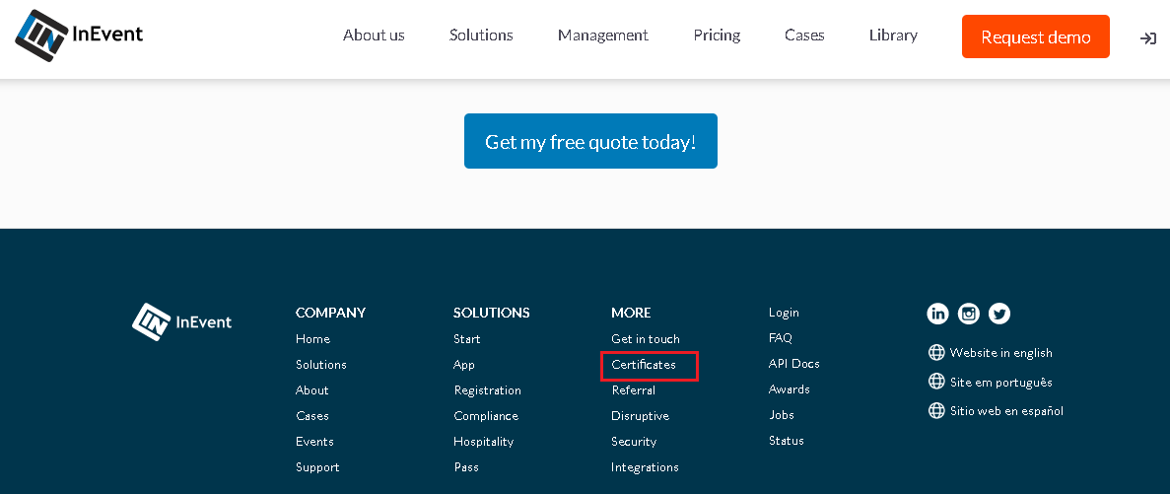Open the Pass footer link
1170x494 pixels.
466,467
